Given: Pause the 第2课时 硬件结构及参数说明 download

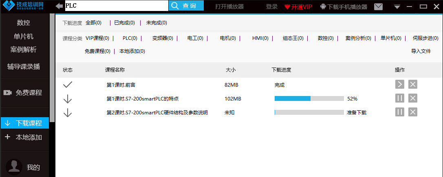Looking at the screenshot, I should click(x=399, y=112).
